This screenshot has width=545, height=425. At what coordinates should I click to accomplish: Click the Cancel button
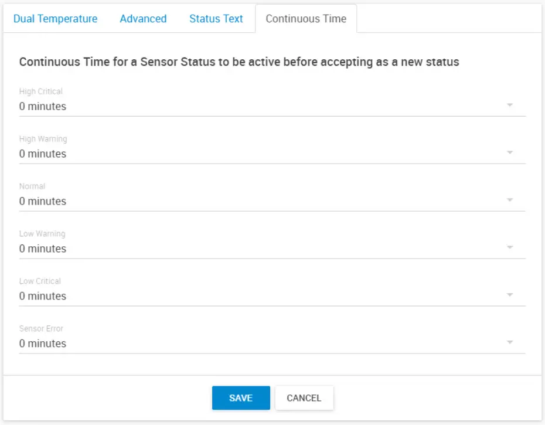(304, 398)
